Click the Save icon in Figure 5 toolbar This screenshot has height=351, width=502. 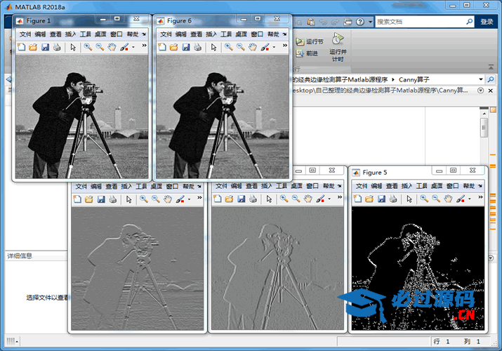382,199
